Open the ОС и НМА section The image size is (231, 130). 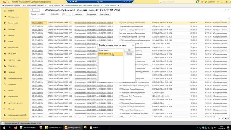point(12,54)
